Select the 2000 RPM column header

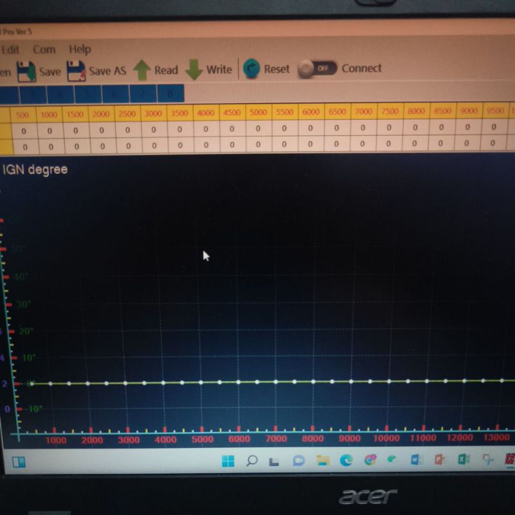101,114
